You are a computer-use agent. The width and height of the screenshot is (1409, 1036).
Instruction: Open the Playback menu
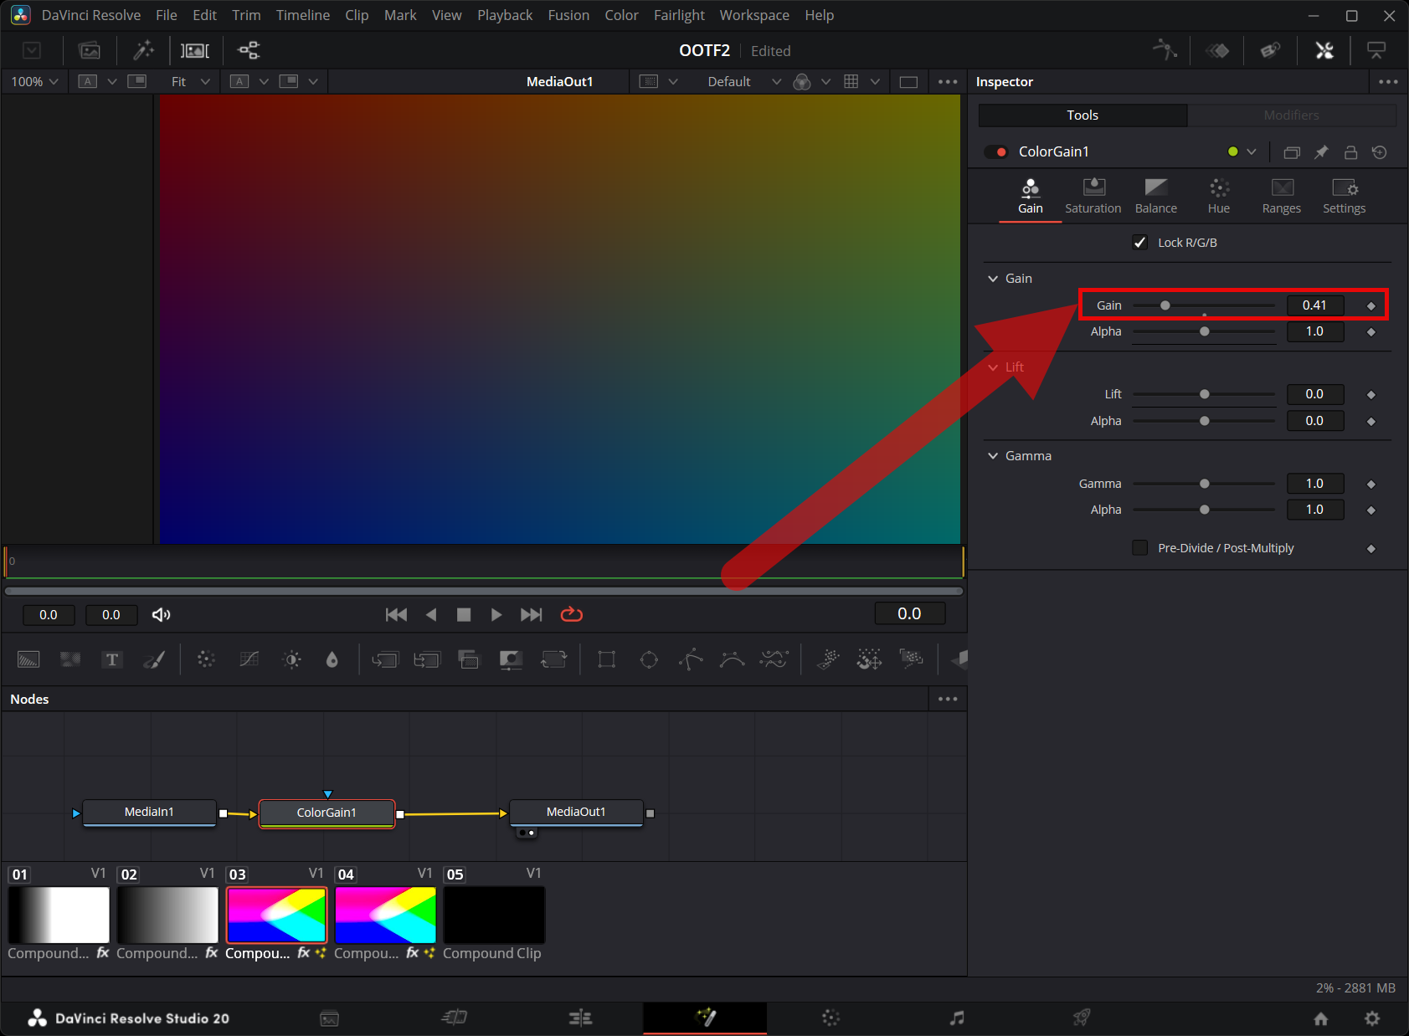[x=505, y=15]
